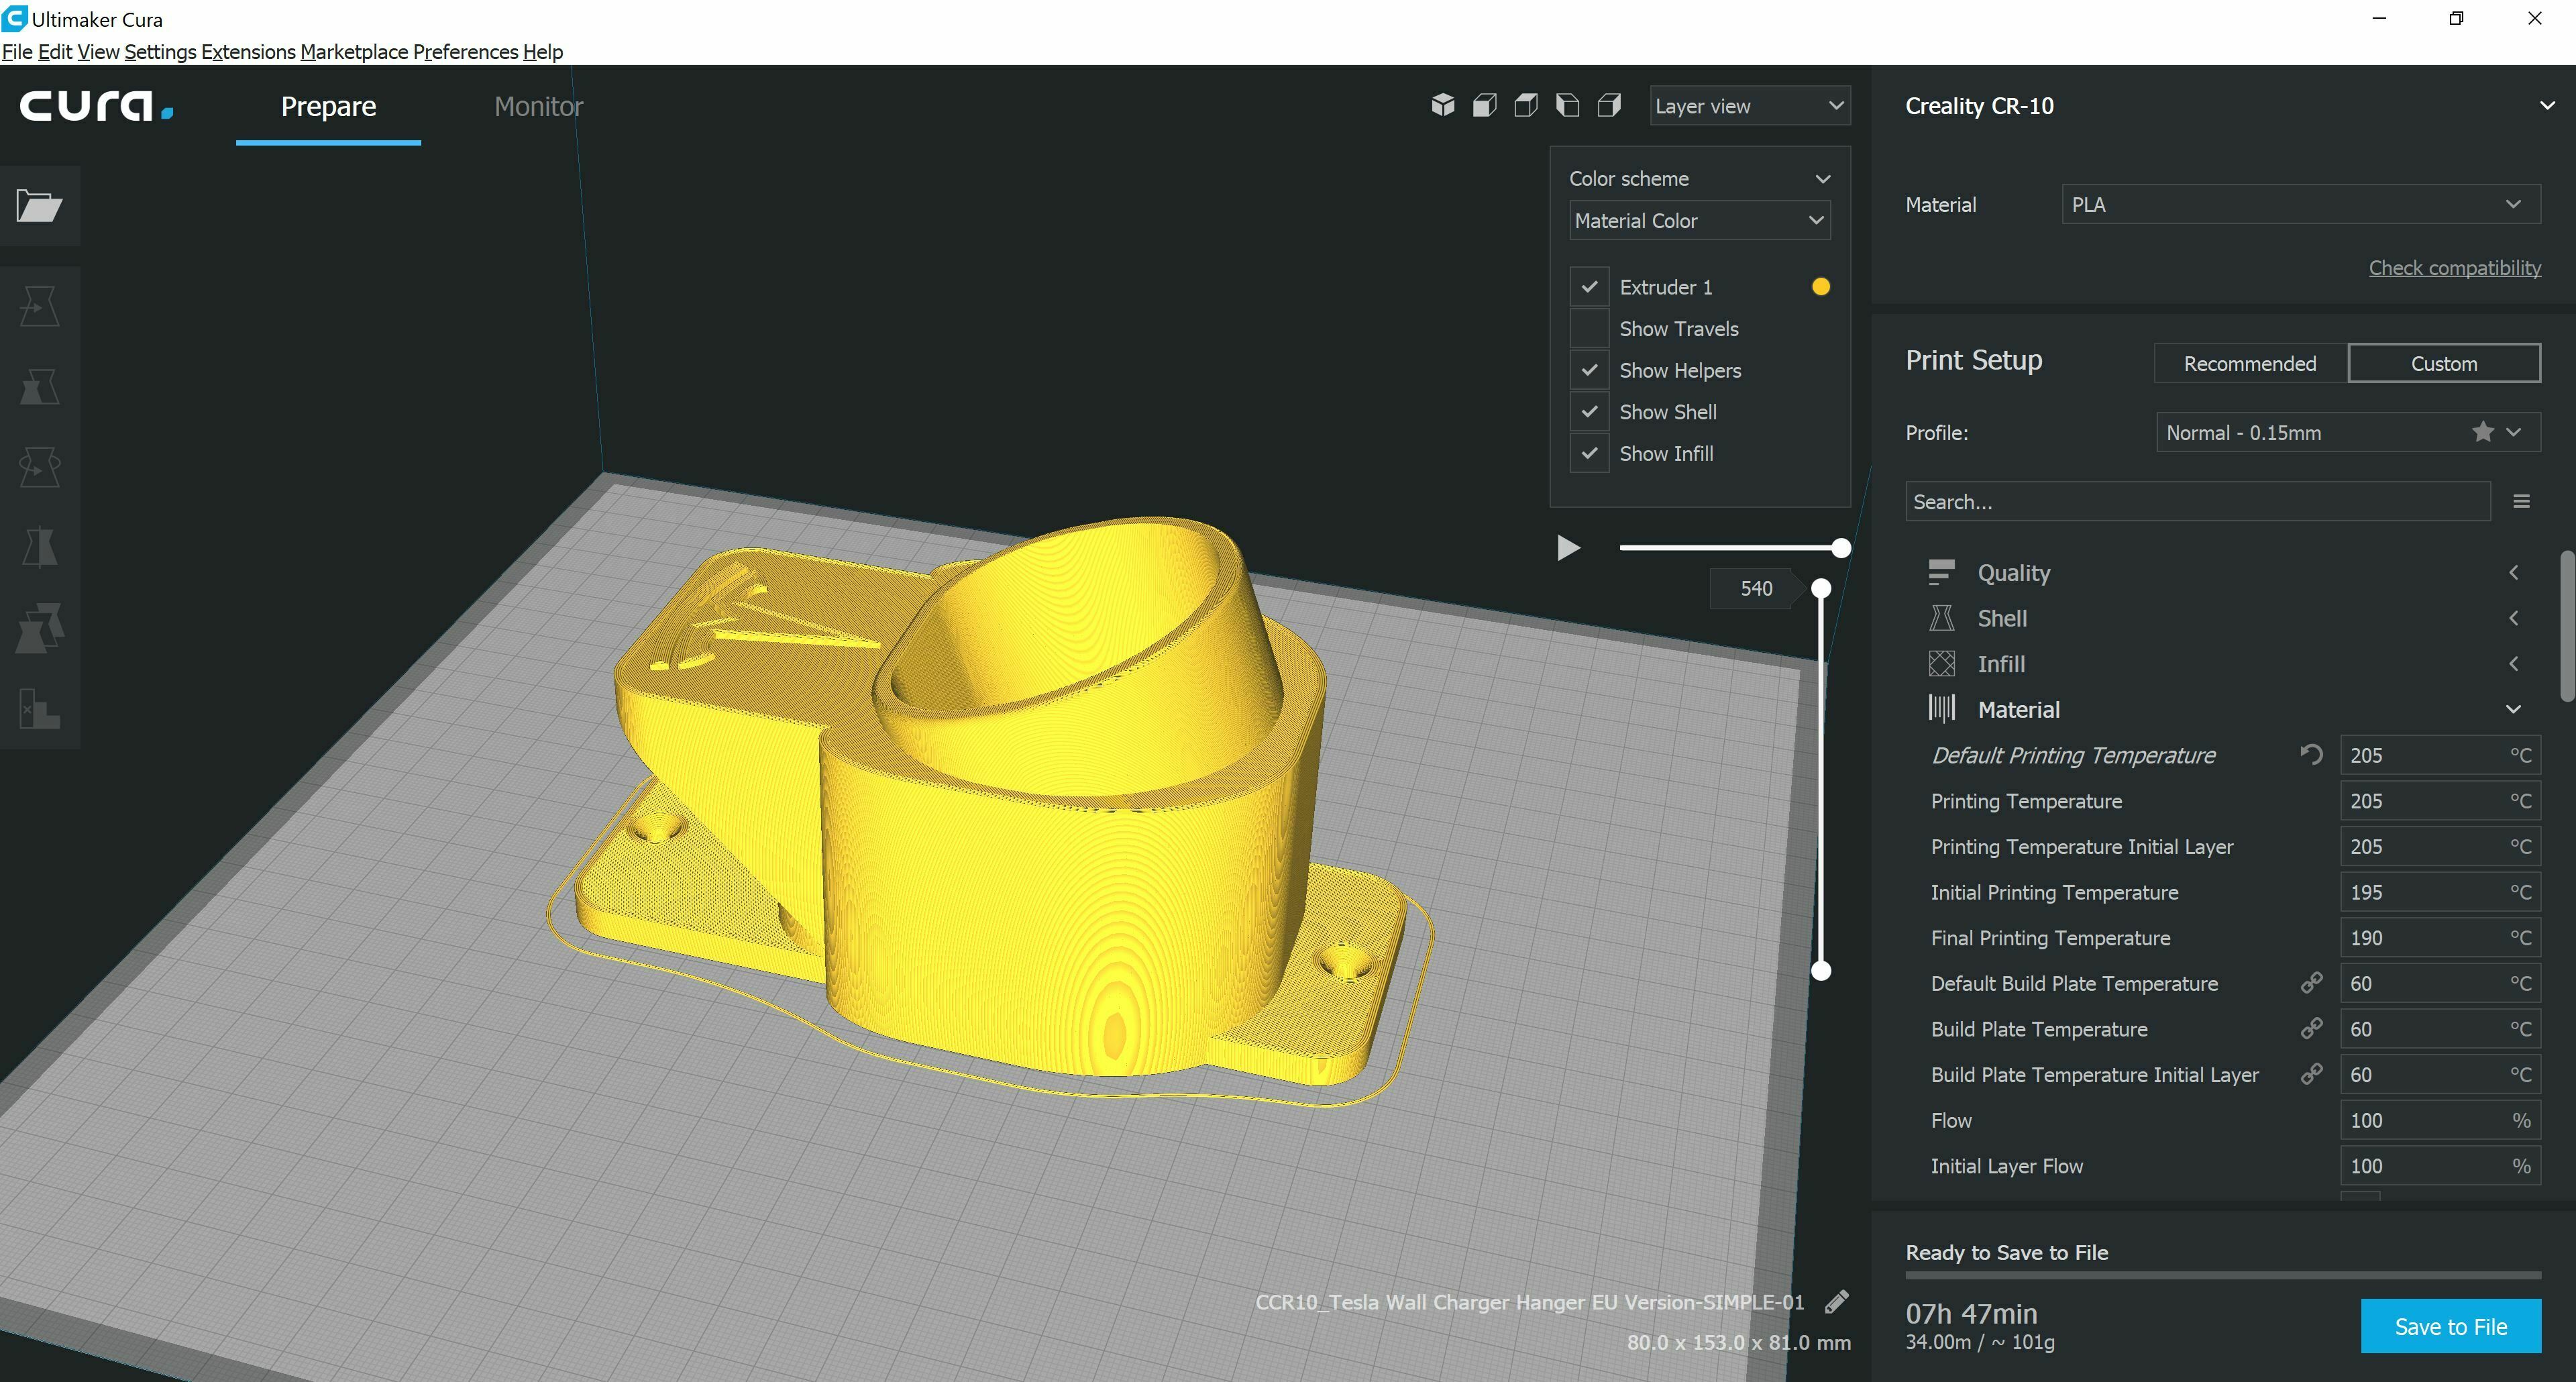
Task: Click the Open File folder icon
Action: [39, 206]
